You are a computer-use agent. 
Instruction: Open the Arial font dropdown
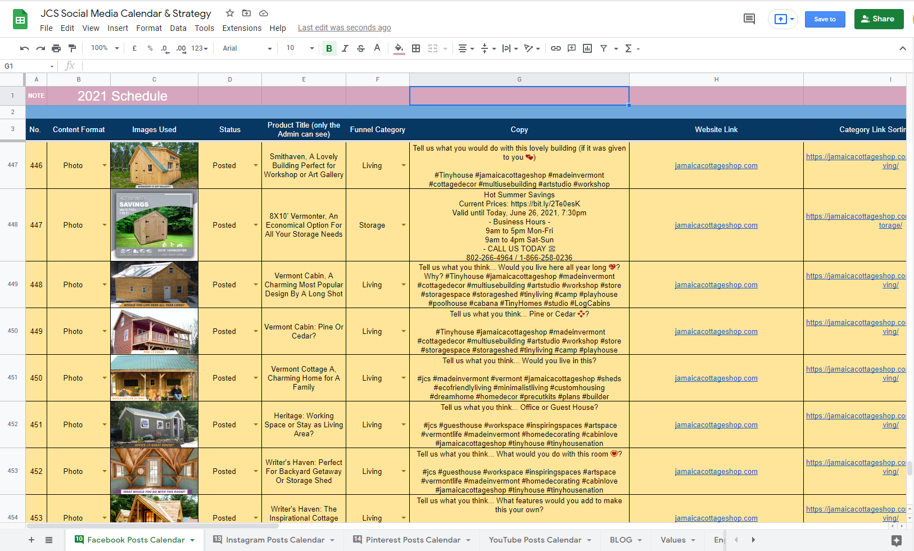[x=247, y=48]
